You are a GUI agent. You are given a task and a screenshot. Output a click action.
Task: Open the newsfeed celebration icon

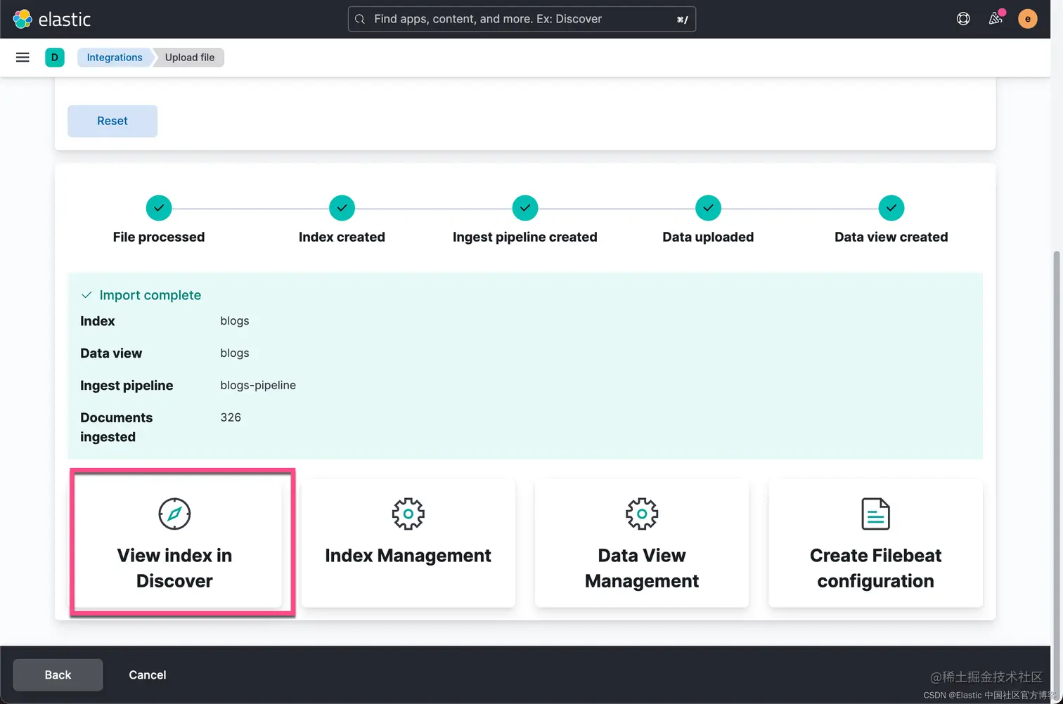[x=996, y=19]
